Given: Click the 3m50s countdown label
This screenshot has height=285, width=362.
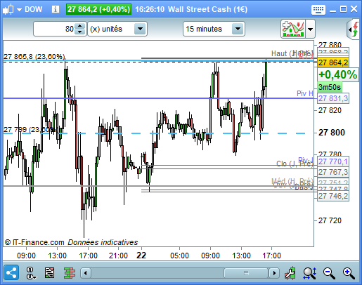Looking at the screenshot, I should tap(330, 87).
